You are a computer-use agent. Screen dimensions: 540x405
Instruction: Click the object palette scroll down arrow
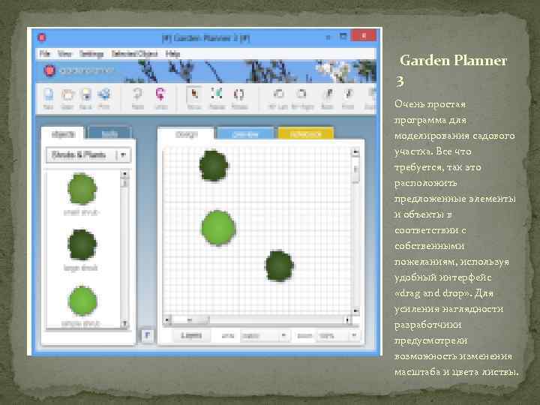click(124, 324)
